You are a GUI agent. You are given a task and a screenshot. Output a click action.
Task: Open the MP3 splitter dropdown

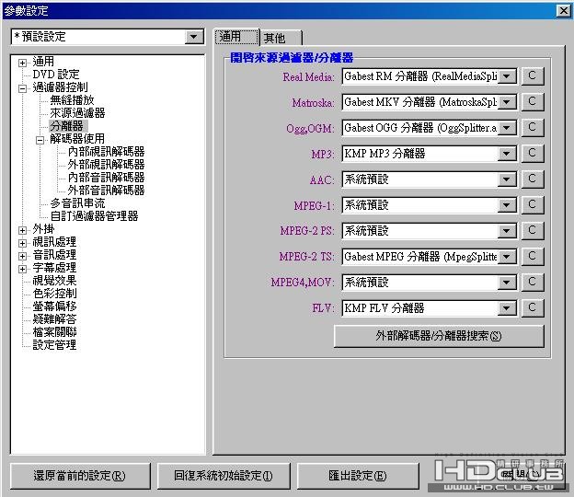pos(507,154)
